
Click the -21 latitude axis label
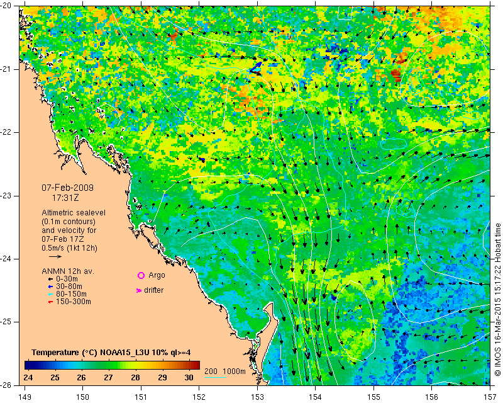(6, 69)
